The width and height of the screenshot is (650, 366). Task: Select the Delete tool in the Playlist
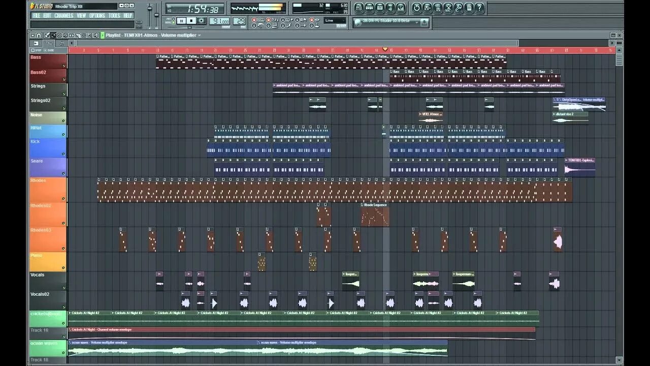tap(59, 35)
